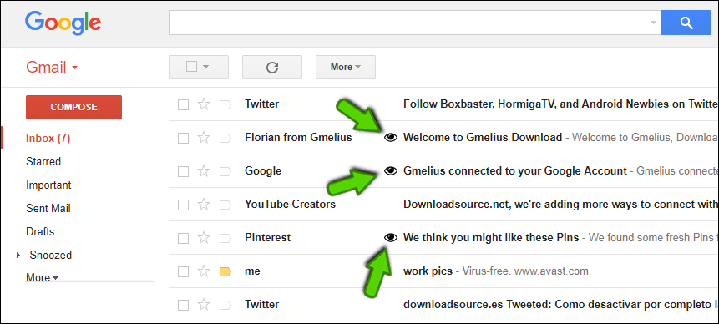Screen dimensions: 719x324
Task: Click importance marker on Florian from Gmelius email
Action: (x=225, y=138)
